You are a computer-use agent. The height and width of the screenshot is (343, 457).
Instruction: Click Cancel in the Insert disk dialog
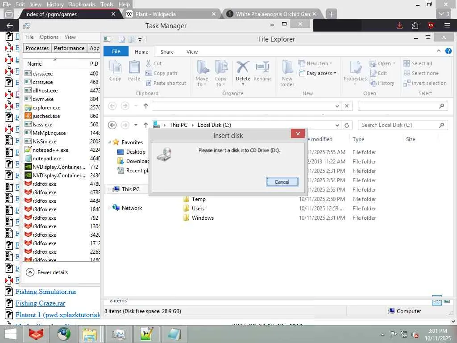(282, 182)
